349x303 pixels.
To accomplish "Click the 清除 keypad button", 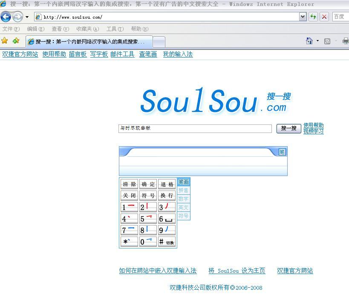I will click(x=129, y=184).
